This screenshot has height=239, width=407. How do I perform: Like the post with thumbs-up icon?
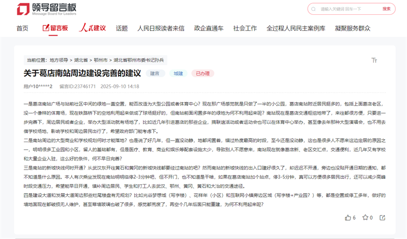pyautogui.click(x=348, y=218)
